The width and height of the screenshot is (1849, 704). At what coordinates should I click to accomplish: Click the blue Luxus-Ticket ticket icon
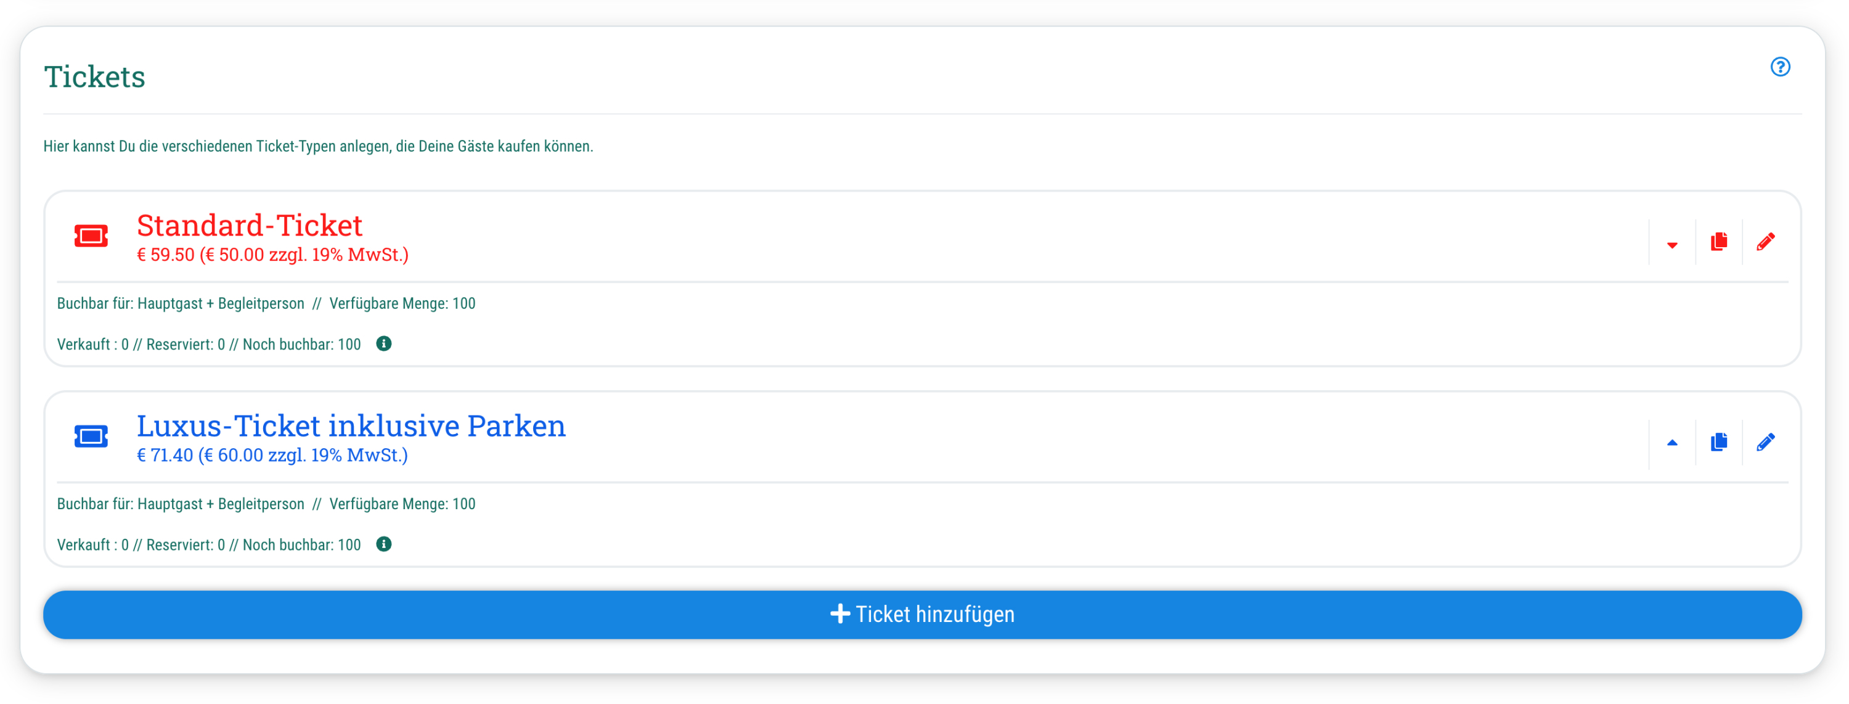[x=91, y=436]
